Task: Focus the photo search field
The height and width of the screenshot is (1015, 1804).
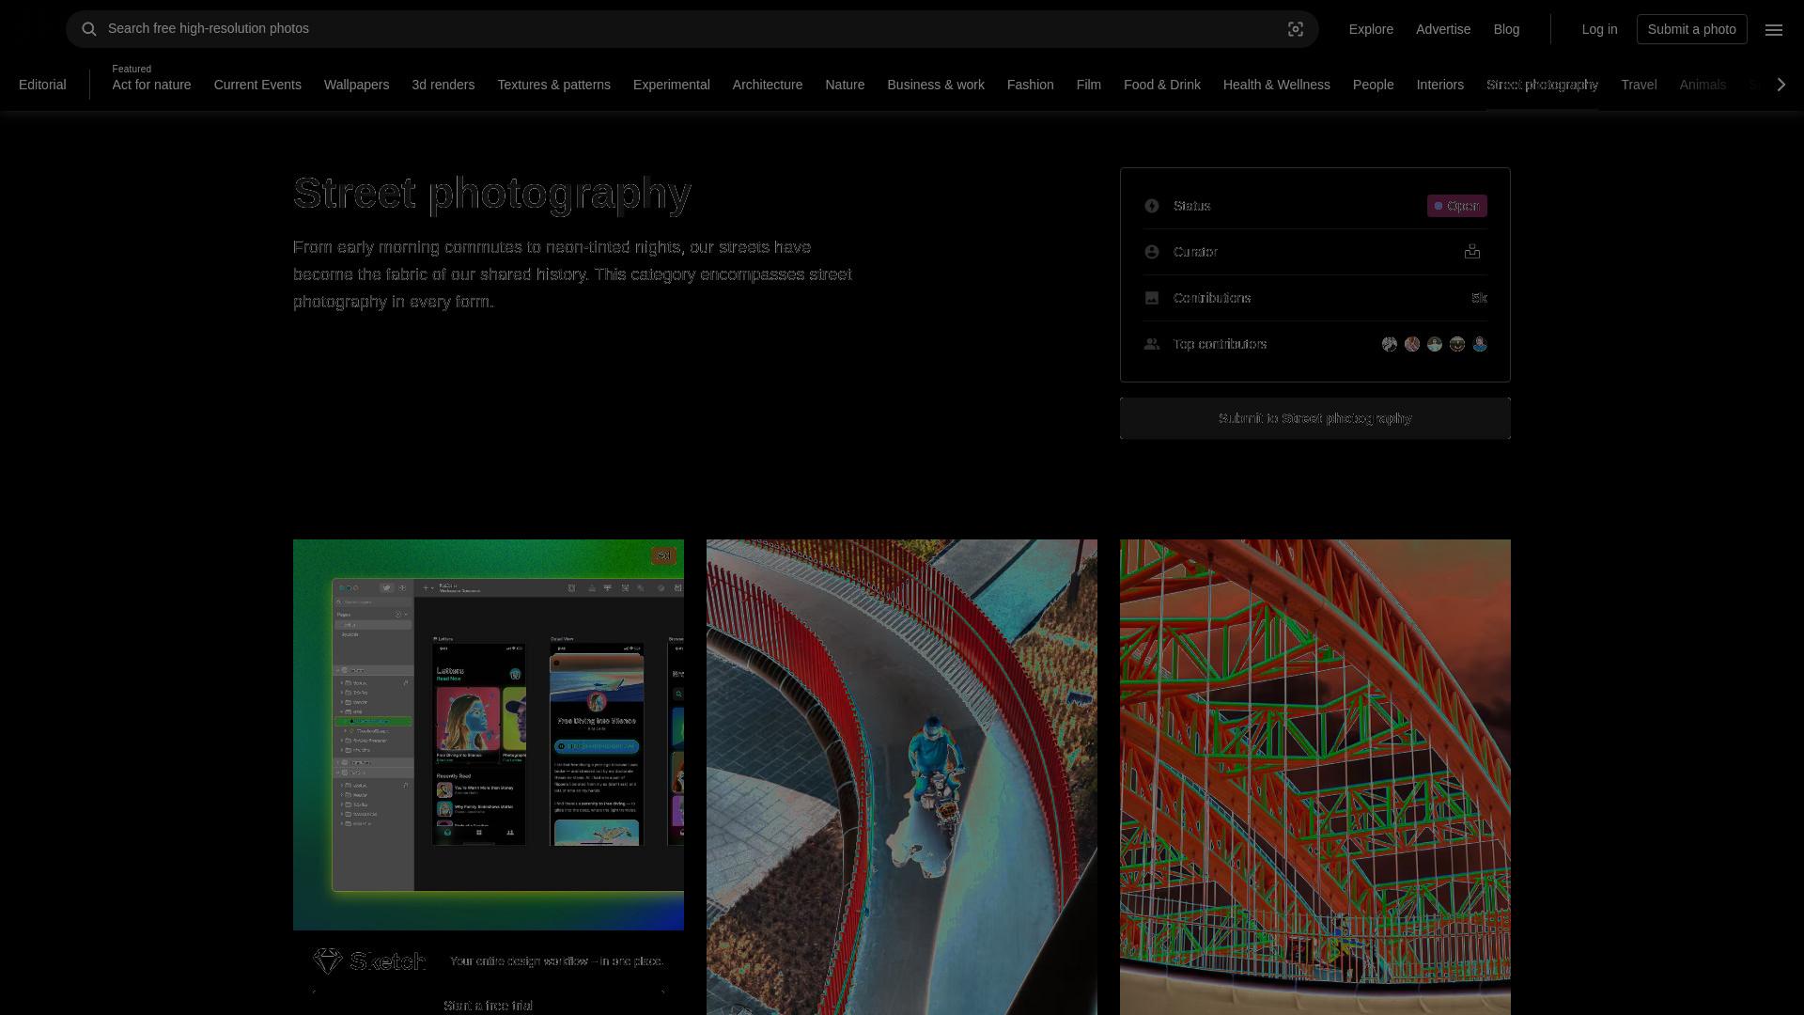Action: pyautogui.click(x=692, y=29)
